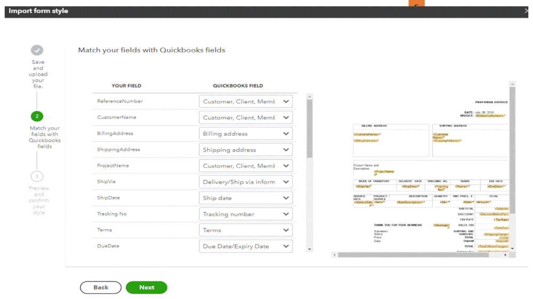
Task: Click the ShipVia field label
Action: pos(106,182)
